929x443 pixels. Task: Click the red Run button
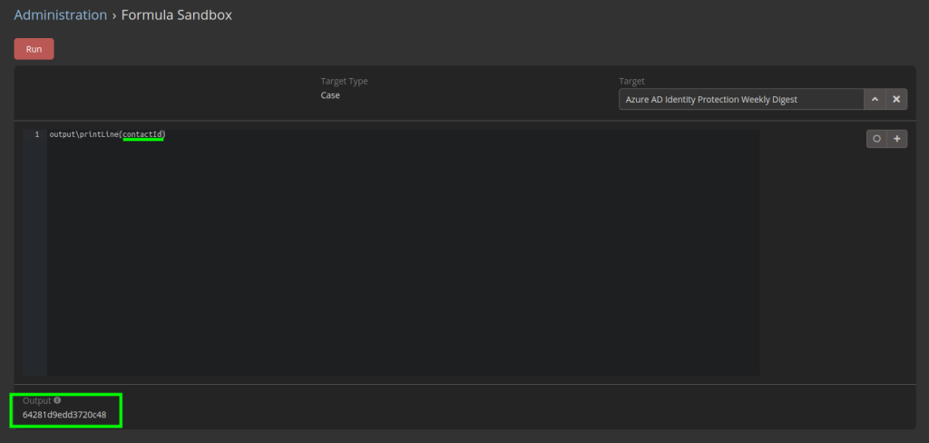[x=34, y=49]
